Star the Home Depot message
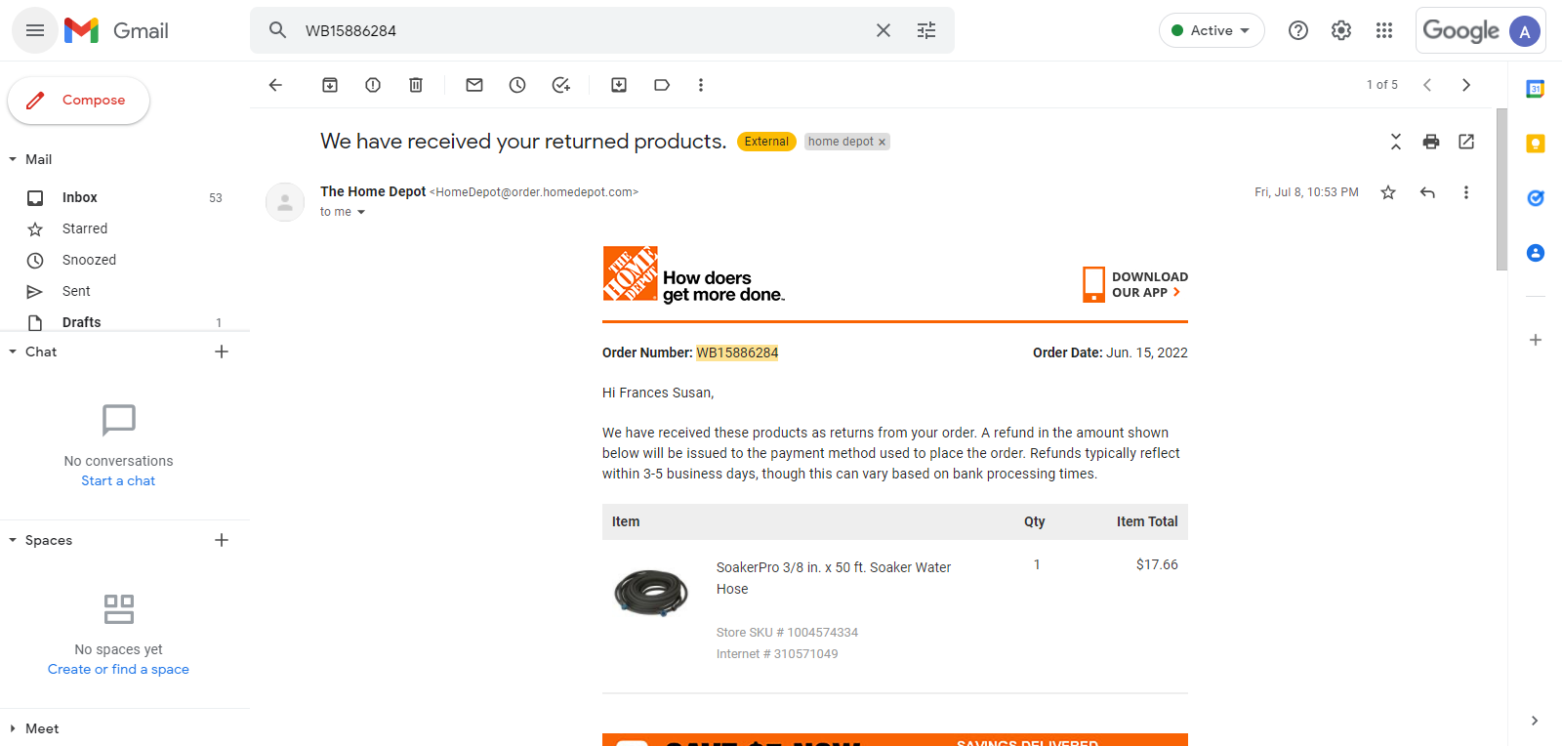The height and width of the screenshot is (746, 1562). (x=1388, y=192)
